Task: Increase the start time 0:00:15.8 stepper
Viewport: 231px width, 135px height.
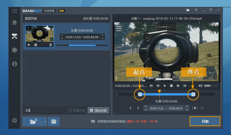Action: pyautogui.click(x=146, y=107)
